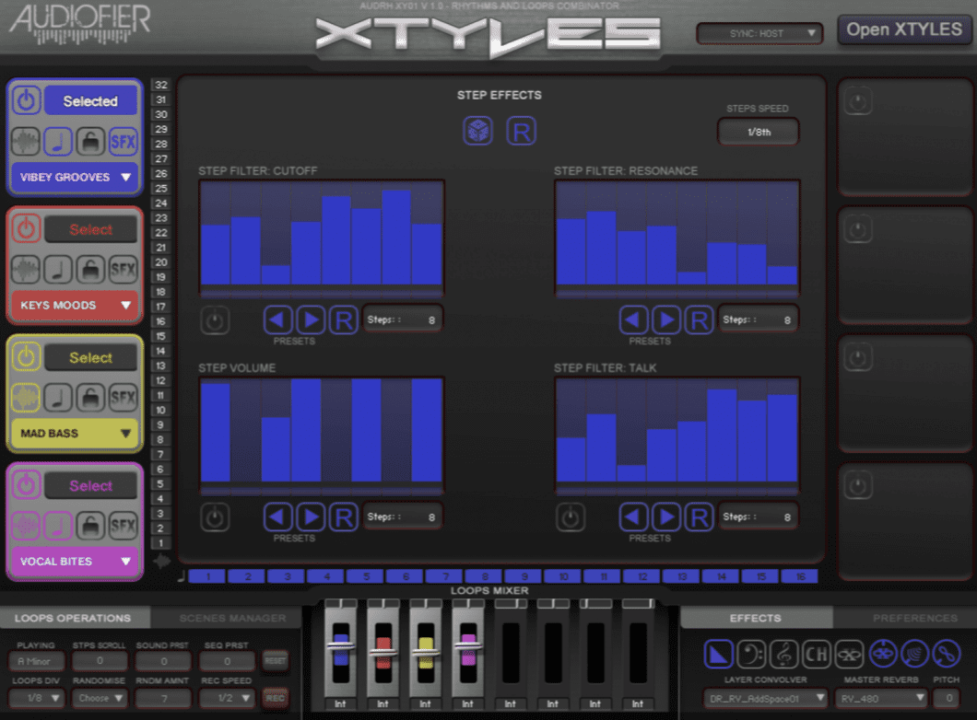Viewport: 977px width, 720px height.
Task: Click the SFX icon in the Vibey Grooves layer
Action: pos(123,142)
